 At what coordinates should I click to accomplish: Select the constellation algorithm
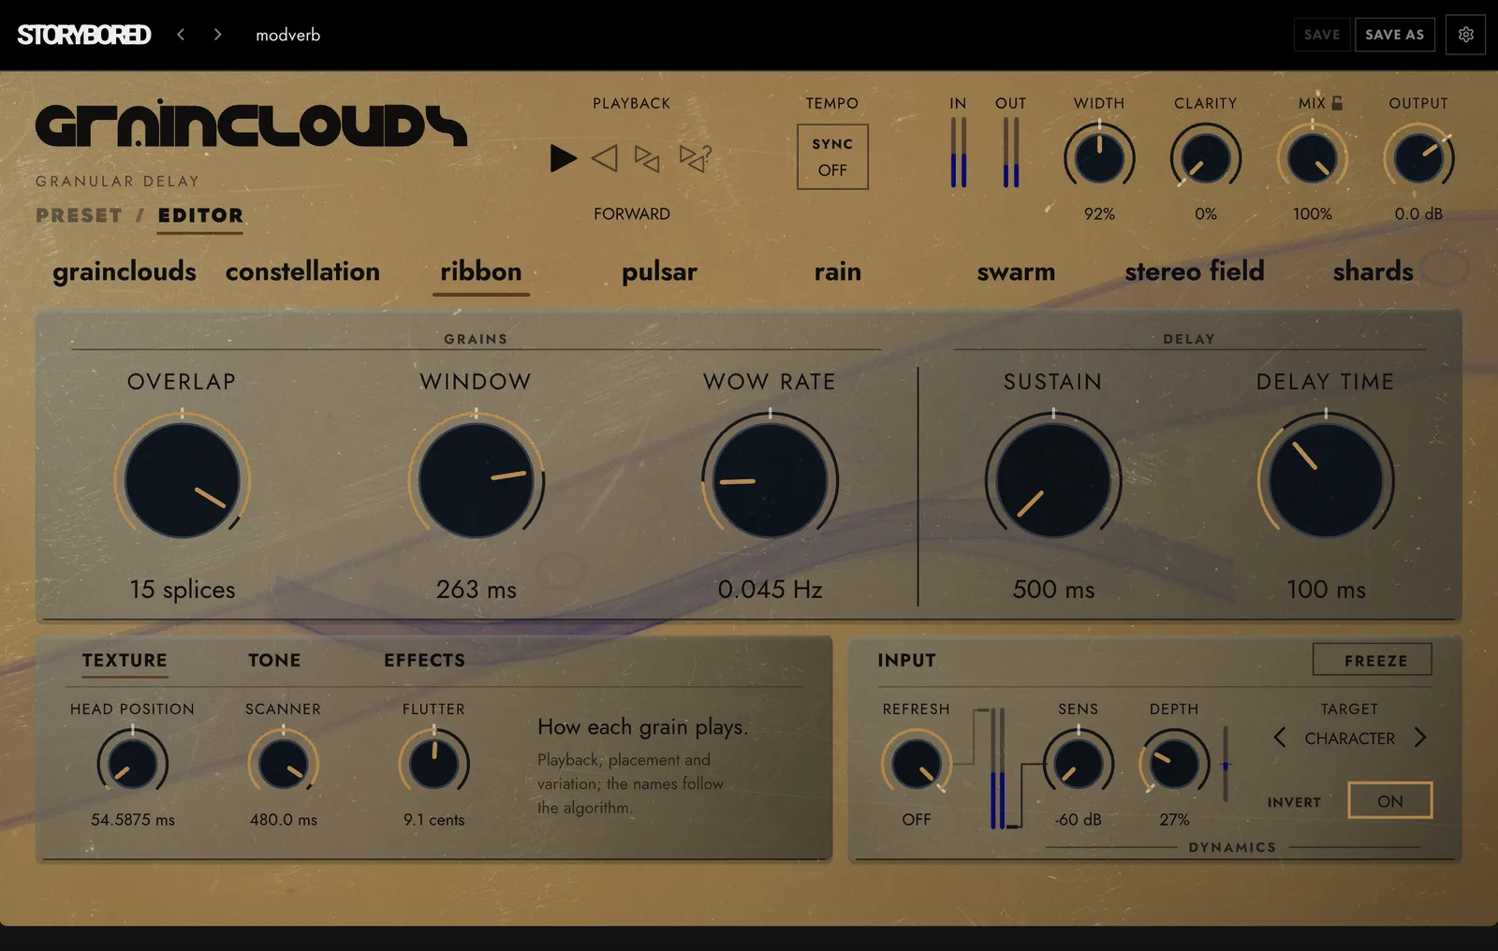tap(302, 271)
